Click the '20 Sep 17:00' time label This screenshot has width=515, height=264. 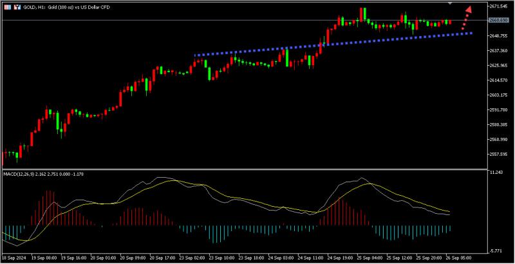(x=163, y=258)
